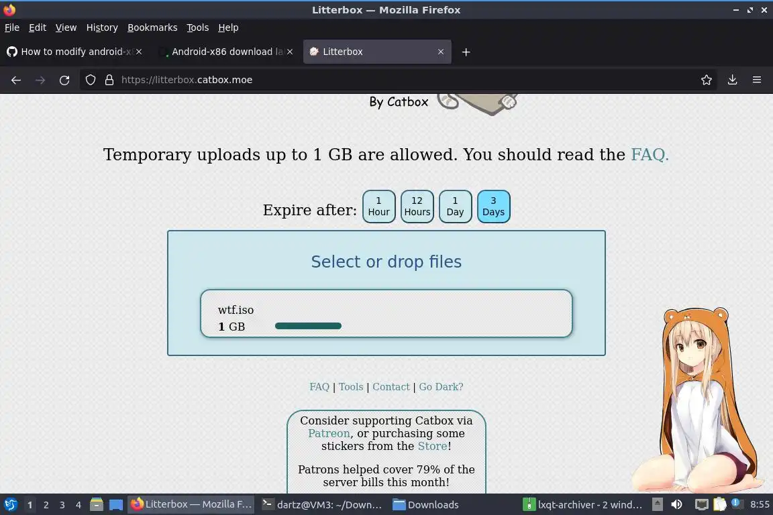This screenshot has height=515, width=773.
Task: Click the wtf.iso upload progress bar
Action: 308,326
